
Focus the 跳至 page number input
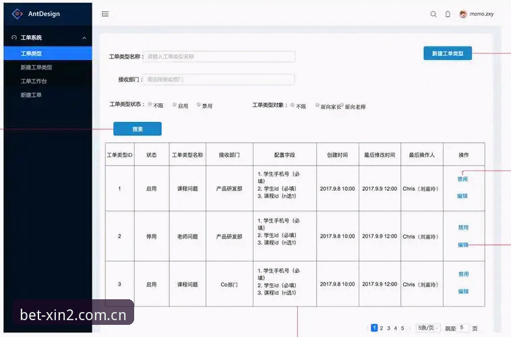click(x=463, y=328)
